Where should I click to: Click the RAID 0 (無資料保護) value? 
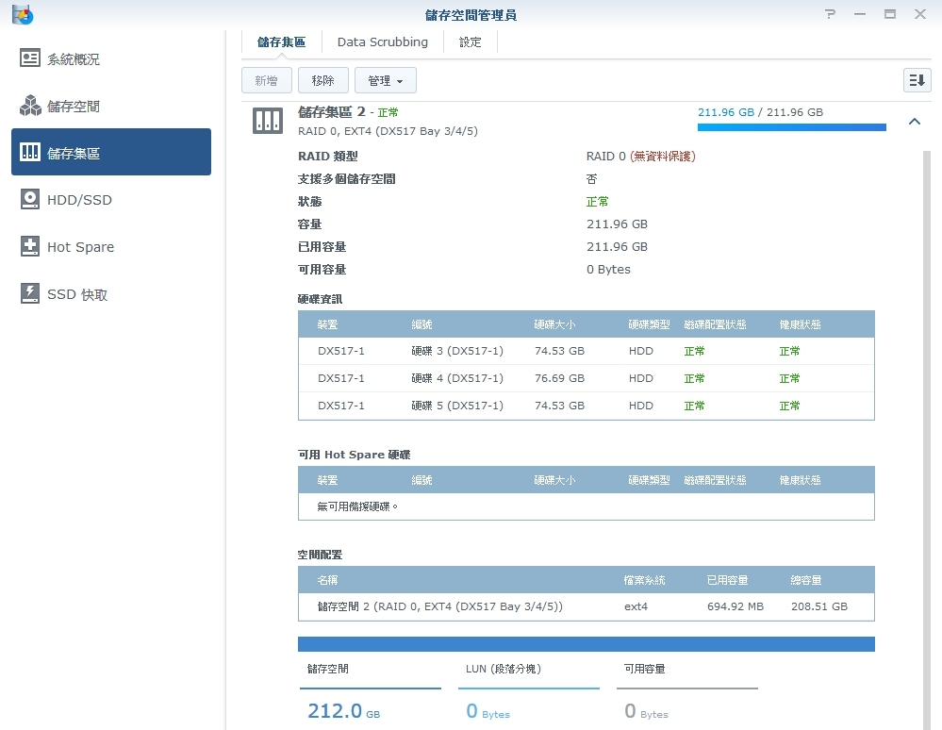point(640,157)
